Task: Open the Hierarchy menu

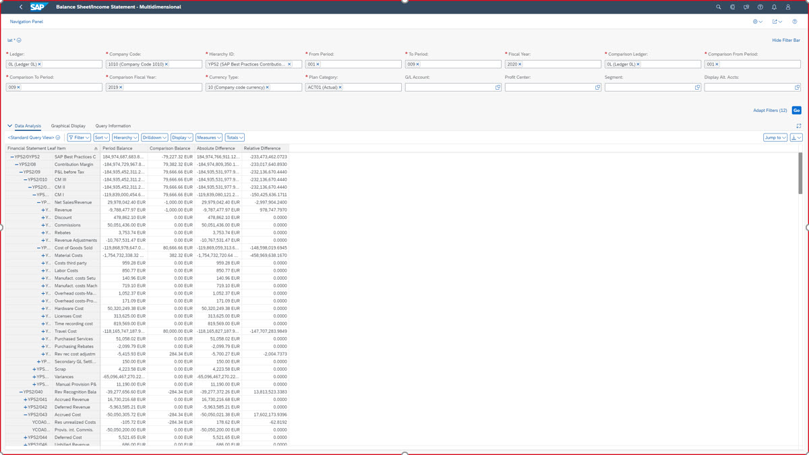Action: [x=125, y=138]
